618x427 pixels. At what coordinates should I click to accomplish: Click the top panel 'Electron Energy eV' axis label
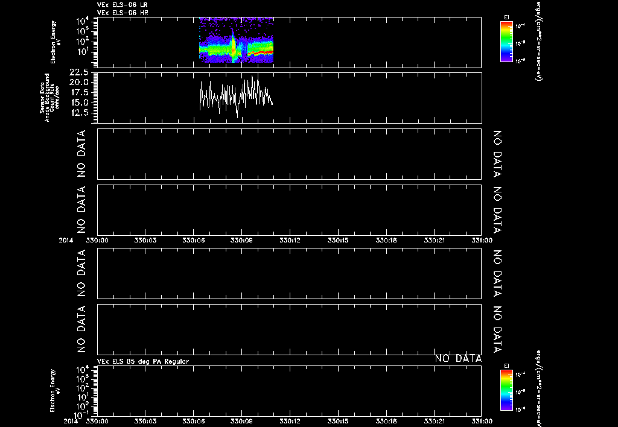tap(55, 42)
